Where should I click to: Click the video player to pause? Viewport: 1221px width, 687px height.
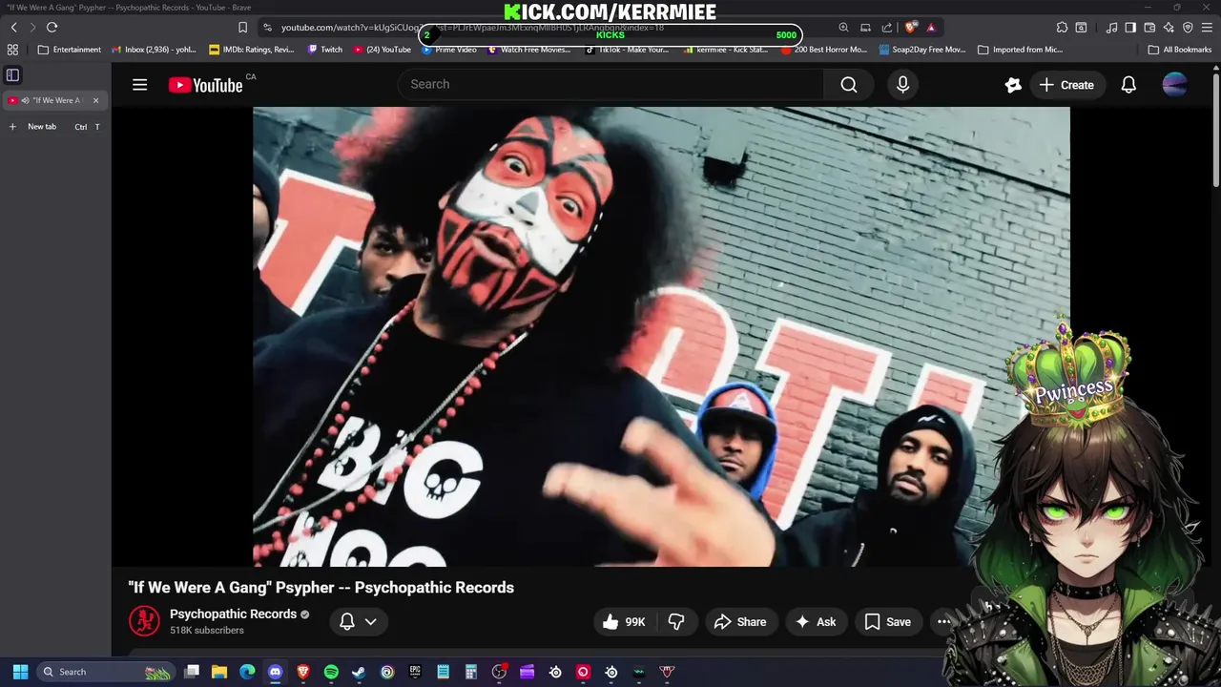pyautogui.click(x=661, y=337)
